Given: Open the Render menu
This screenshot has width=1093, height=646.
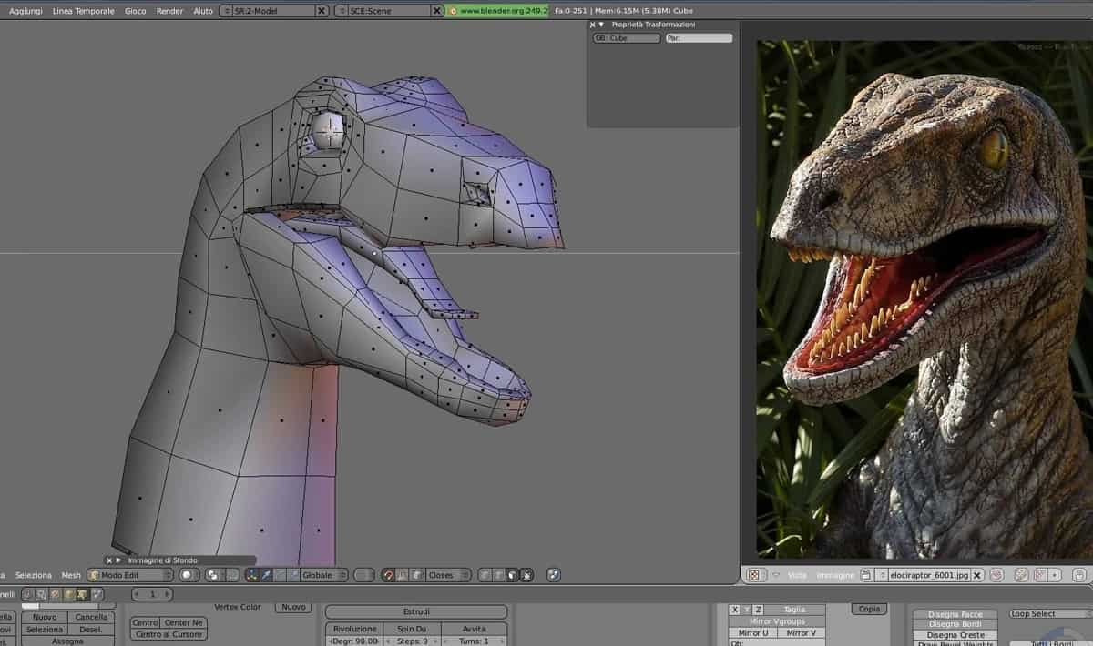Looking at the screenshot, I should pyautogui.click(x=169, y=11).
